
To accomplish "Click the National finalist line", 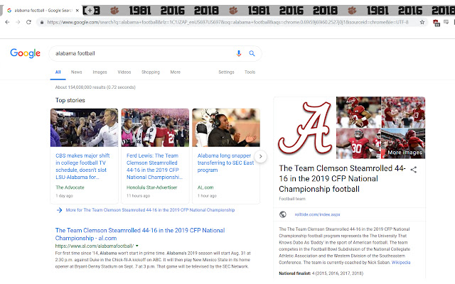I will pos(321,273).
